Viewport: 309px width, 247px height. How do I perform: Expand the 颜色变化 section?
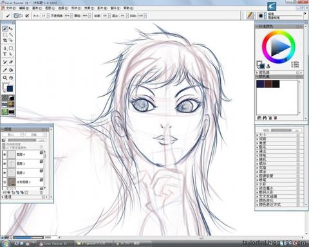coord(257,200)
